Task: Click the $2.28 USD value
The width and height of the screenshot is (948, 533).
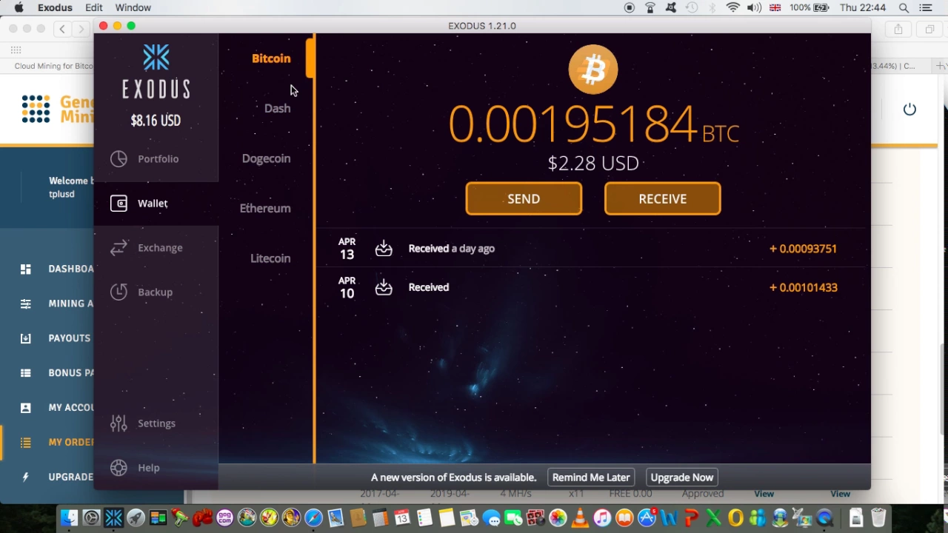Action: pyautogui.click(x=593, y=163)
